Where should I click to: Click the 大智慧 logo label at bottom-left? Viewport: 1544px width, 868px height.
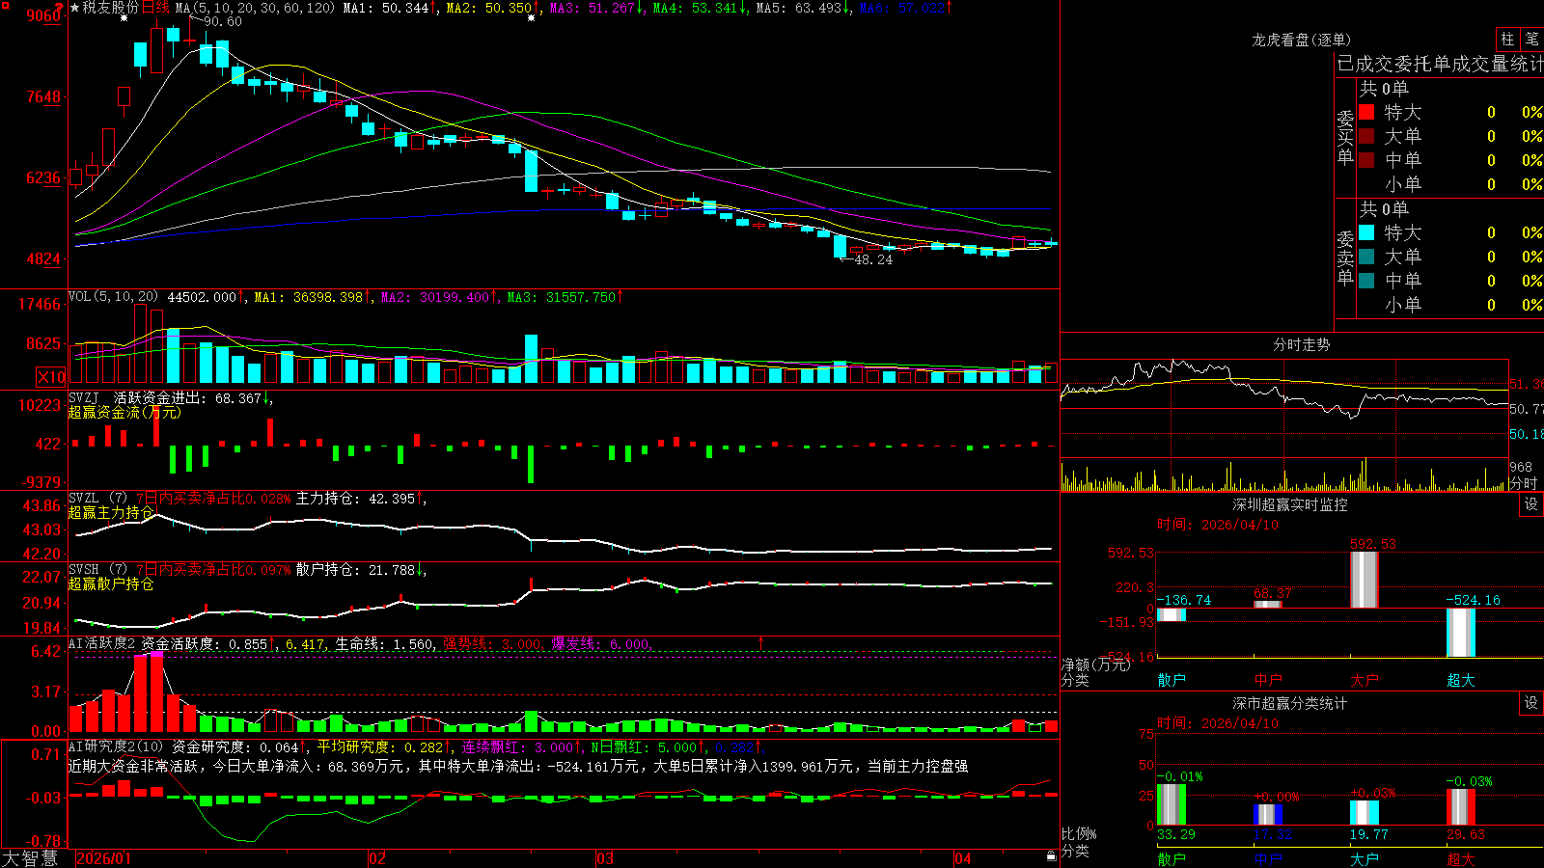point(30,858)
